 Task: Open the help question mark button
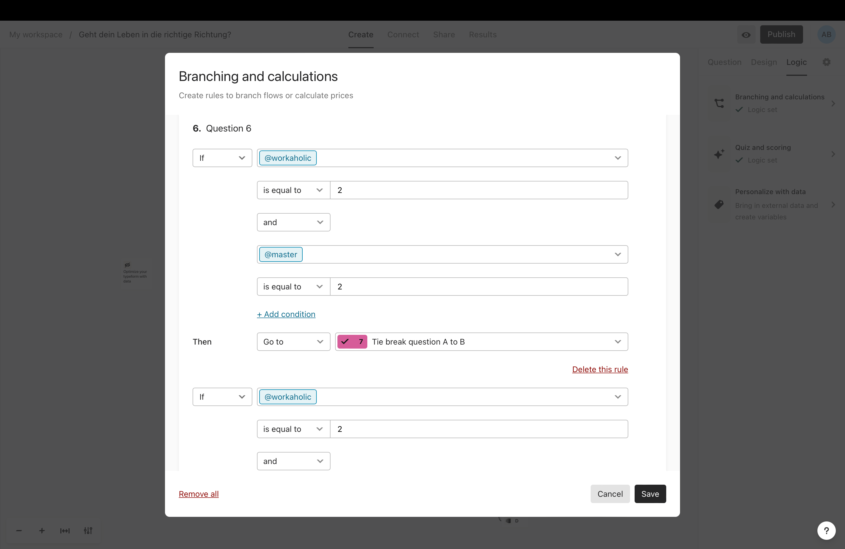point(826,531)
